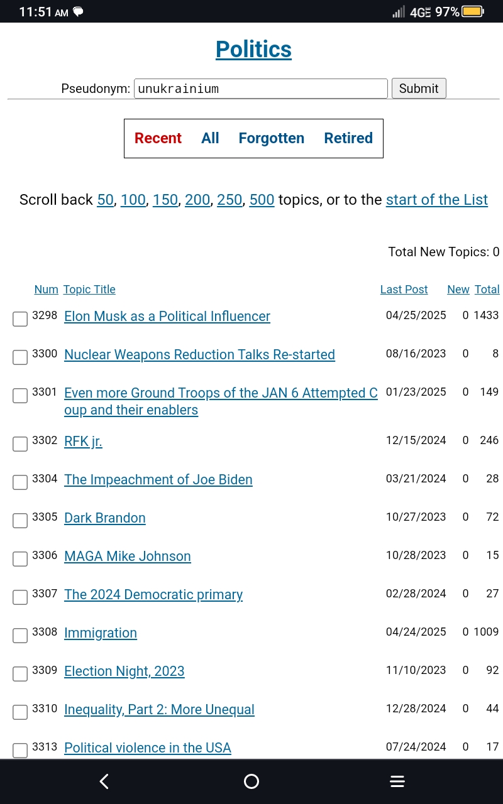Sort by the Last Post column header
This screenshot has width=503, height=804.
coord(404,290)
